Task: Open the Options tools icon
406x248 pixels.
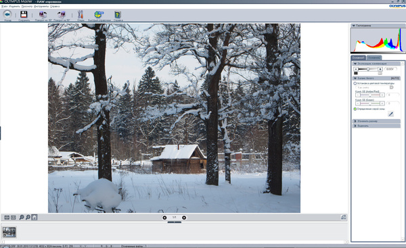Action: tap(81, 14)
